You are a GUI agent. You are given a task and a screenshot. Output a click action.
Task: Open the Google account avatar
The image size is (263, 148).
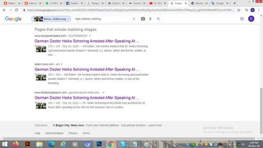(x=251, y=19)
